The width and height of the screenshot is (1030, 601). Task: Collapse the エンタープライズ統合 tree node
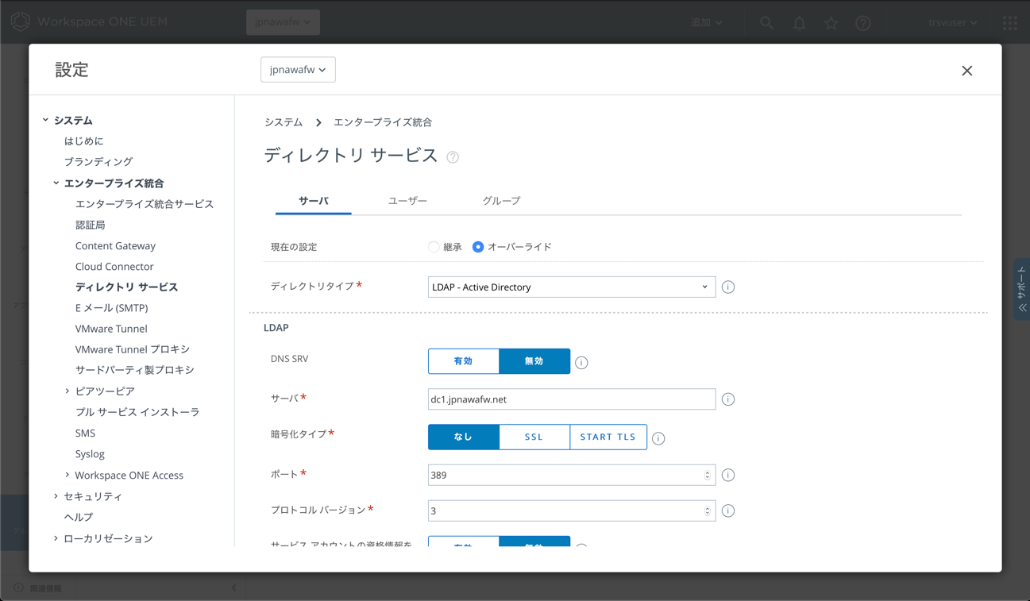click(56, 183)
